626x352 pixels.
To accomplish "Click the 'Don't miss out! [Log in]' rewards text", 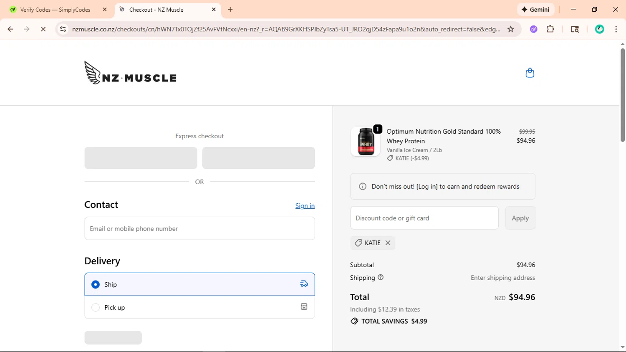I will click(445, 187).
